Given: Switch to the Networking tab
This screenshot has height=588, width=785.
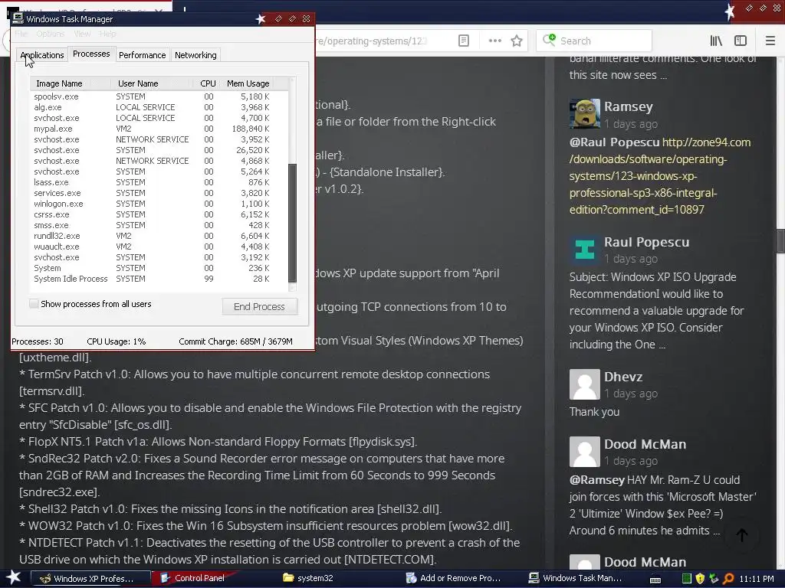Looking at the screenshot, I should pyautogui.click(x=195, y=55).
